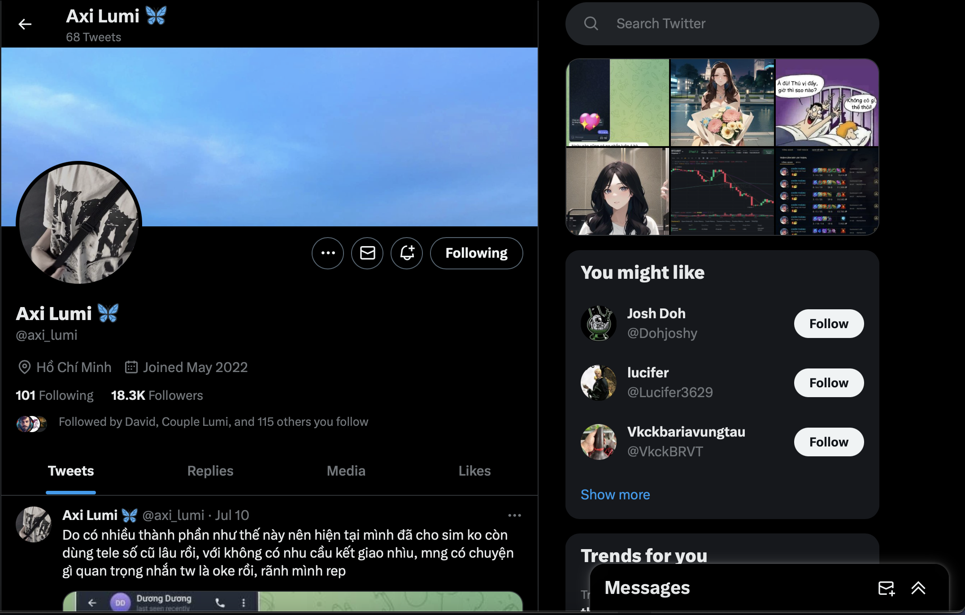Click the envelope message icon on profile

(x=367, y=253)
